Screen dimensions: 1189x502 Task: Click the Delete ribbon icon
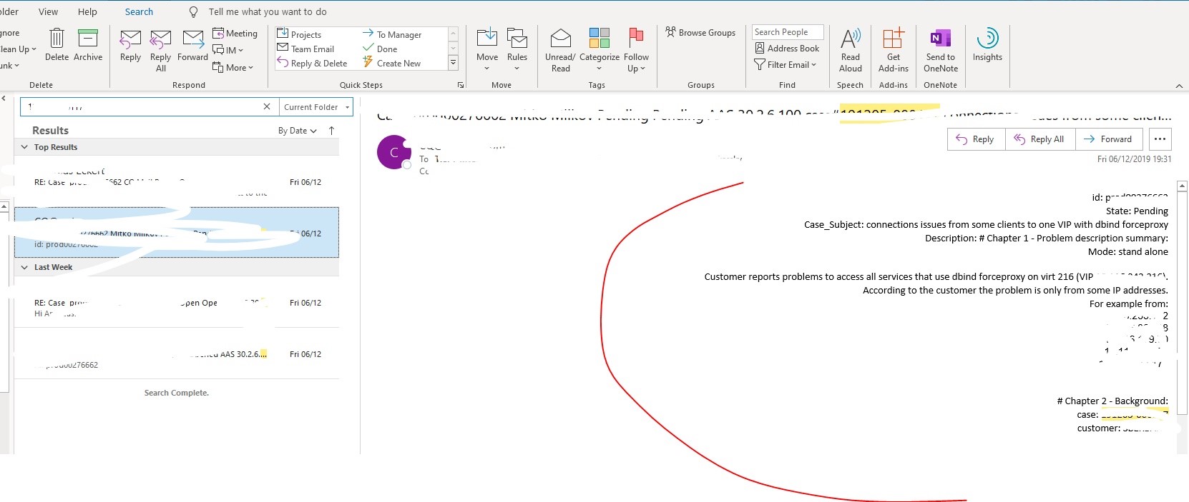(57, 44)
